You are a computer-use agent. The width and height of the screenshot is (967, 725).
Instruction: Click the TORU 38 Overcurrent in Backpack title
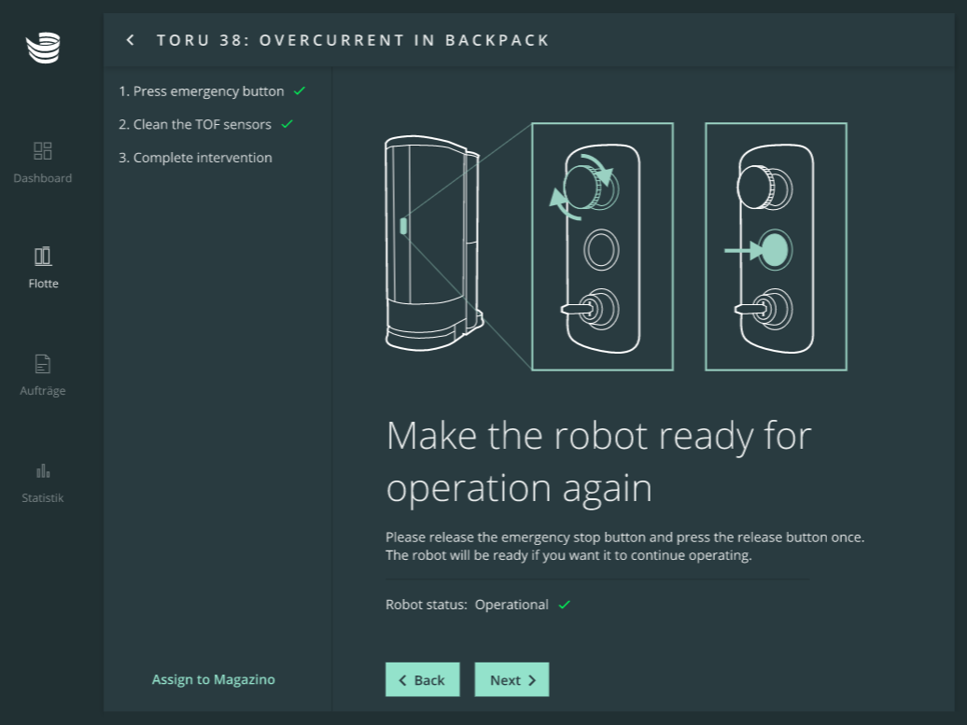click(353, 40)
